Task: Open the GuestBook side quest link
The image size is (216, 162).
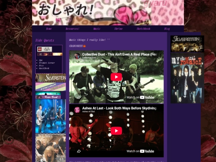Action: pyautogui.click(x=44, y=68)
